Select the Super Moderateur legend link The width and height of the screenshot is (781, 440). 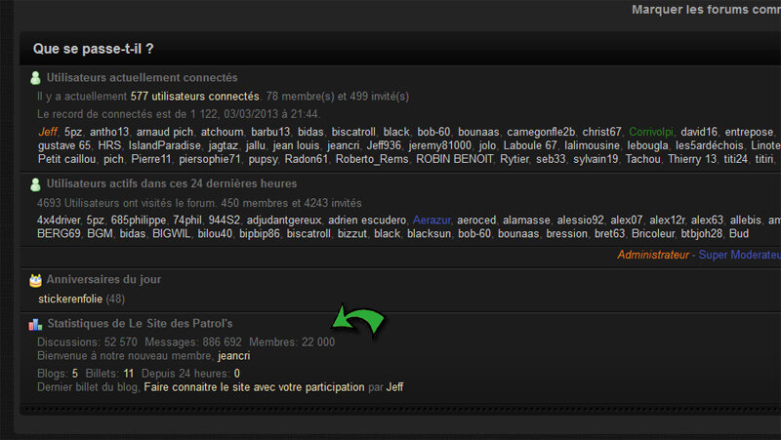[x=739, y=256]
